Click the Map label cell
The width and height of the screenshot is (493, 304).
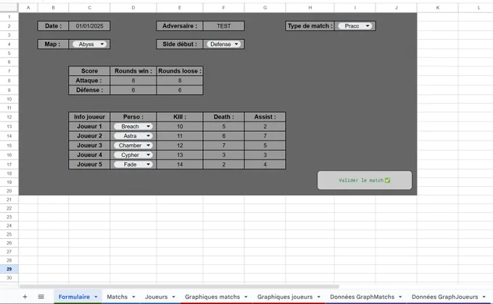pos(52,44)
